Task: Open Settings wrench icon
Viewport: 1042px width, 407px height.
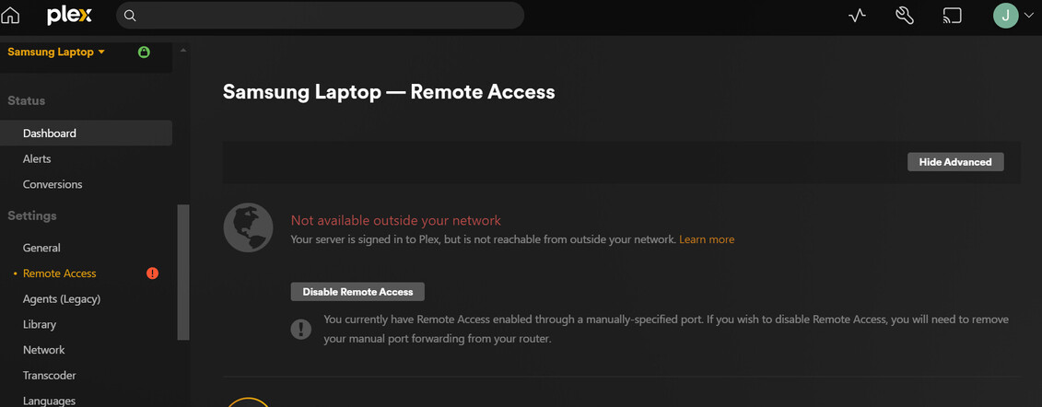Action: click(x=904, y=16)
